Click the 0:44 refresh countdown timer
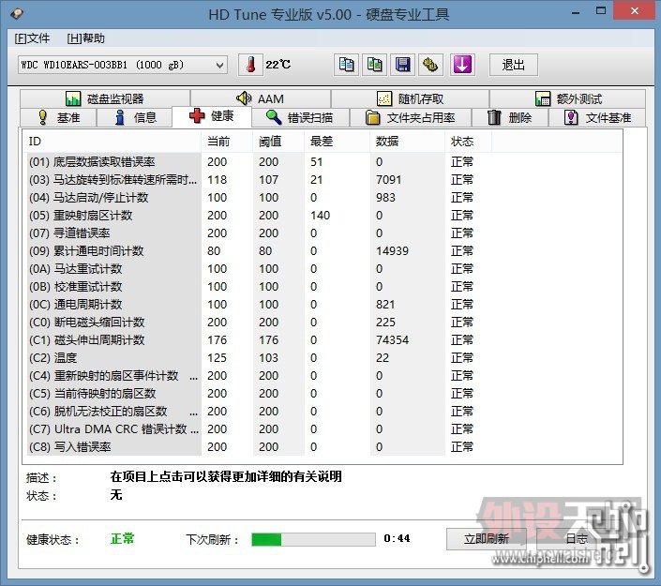The width and height of the screenshot is (661, 586). [397, 538]
